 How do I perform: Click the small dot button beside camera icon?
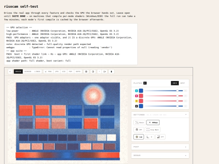[x=99, y=72]
